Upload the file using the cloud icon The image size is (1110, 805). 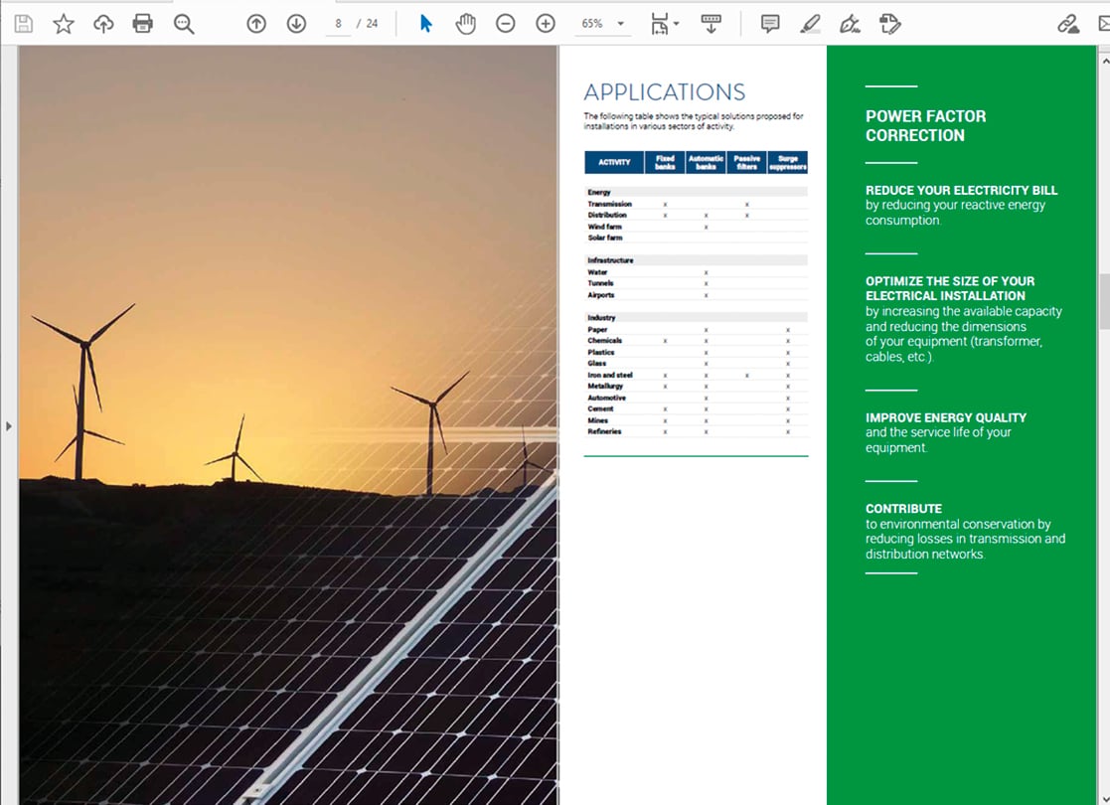103,24
